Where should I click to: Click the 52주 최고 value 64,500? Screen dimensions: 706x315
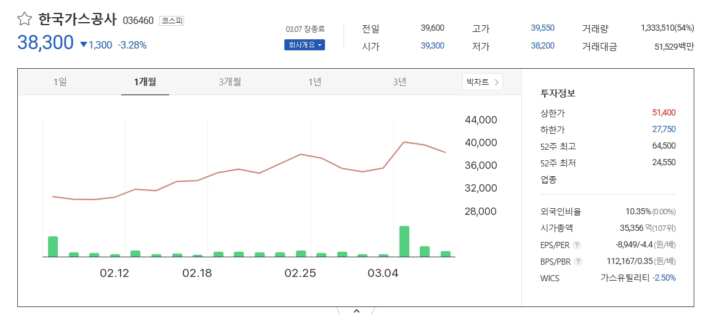(x=664, y=146)
